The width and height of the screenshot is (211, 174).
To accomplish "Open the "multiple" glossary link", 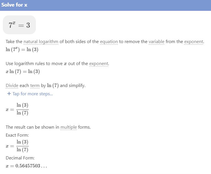I will (69, 127).
